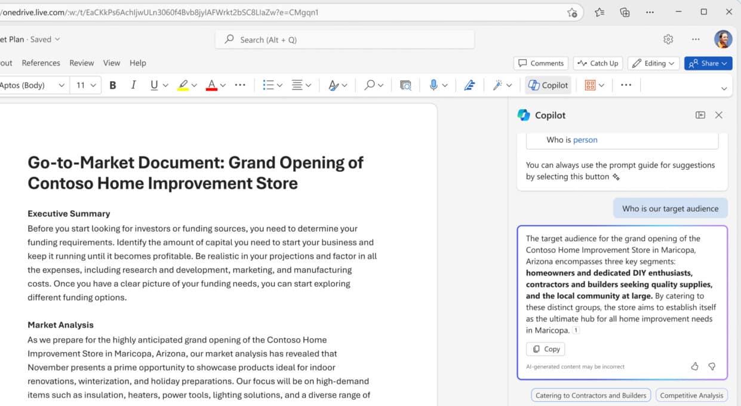
Task: Click the person link in prompt
Action: [x=585, y=140]
